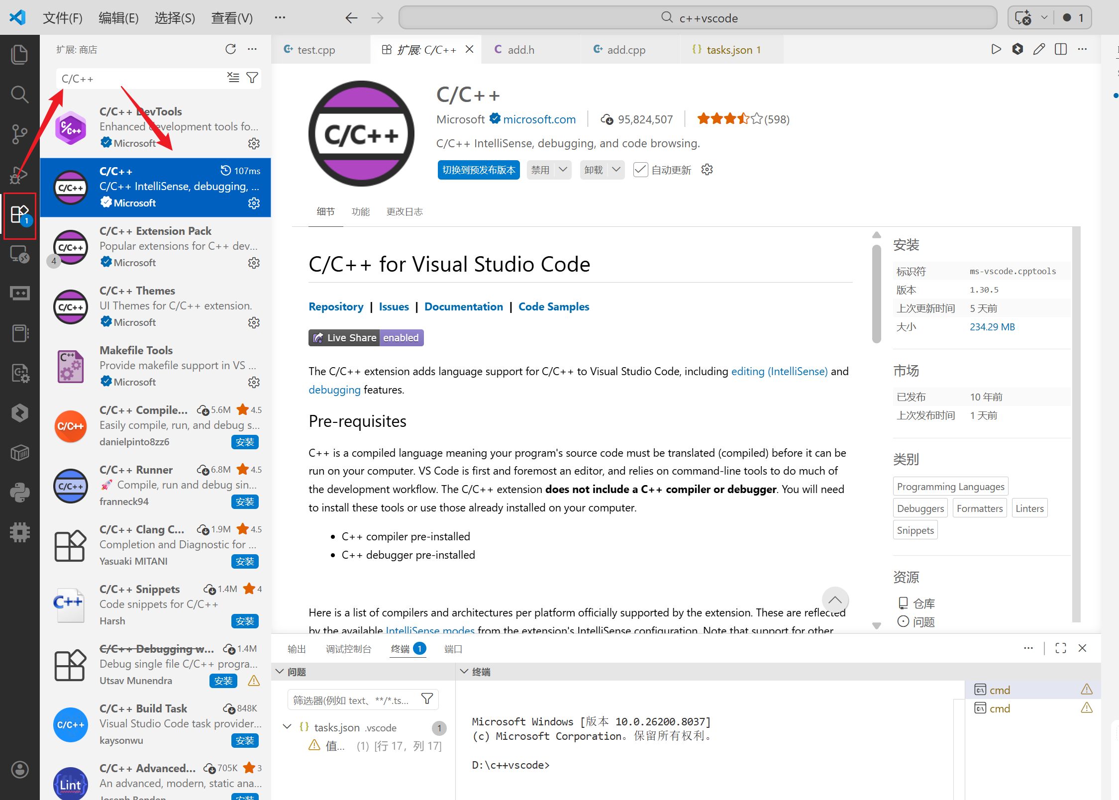Collapse the tasks.json problems tree node
Image resolution: width=1119 pixels, height=800 pixels.
tap(287, 727)
